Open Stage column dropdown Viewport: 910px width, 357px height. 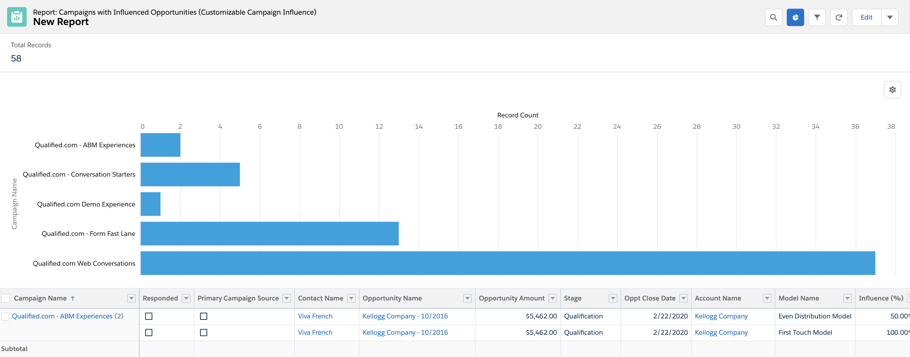pyautogui.click(x=613, y=298)
